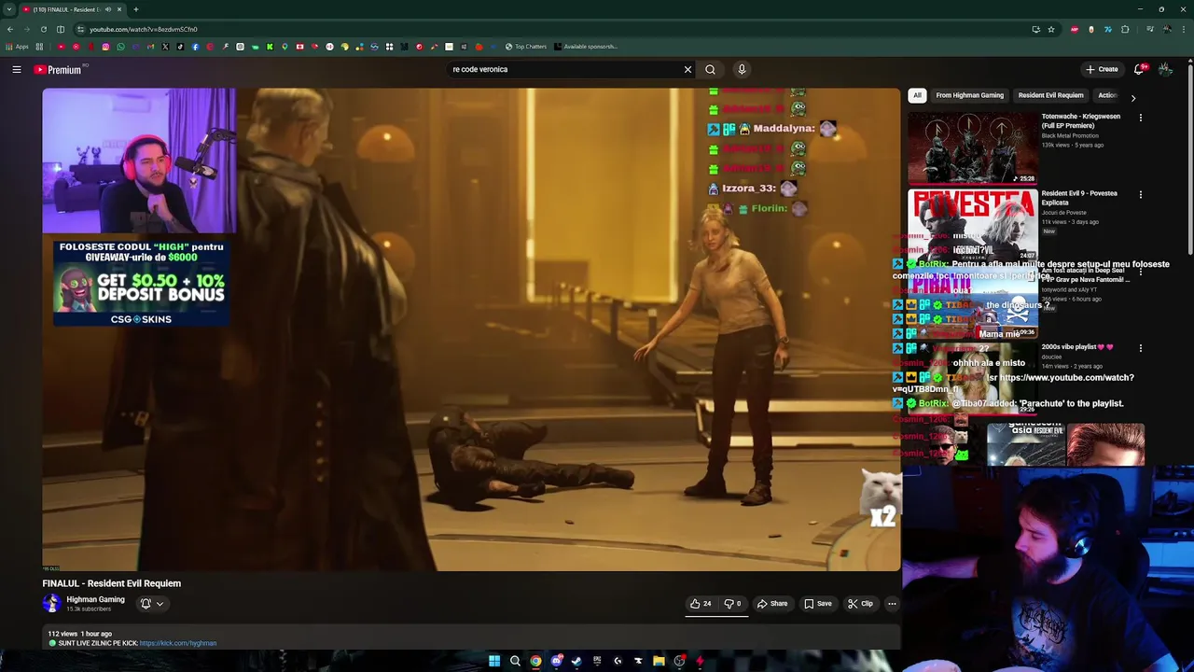Screen dimensions: 1194x672
Task: Open File Explorer from the taskbar
Action: point(659,661)
